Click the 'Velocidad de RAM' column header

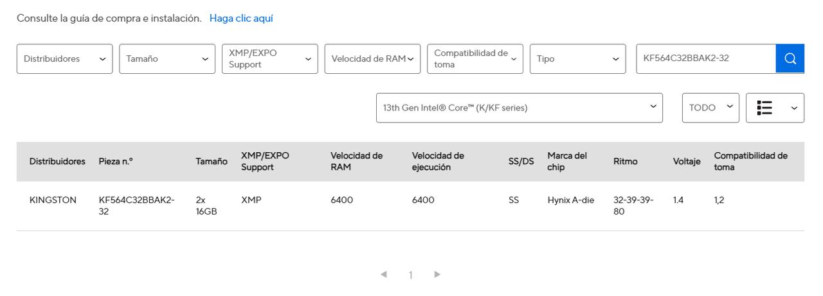[357, 161]
